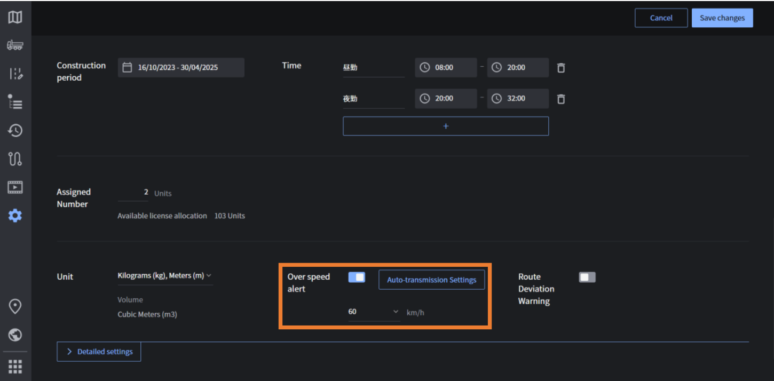Enable the Route Deviation Warning toggle

coord(587,277)
